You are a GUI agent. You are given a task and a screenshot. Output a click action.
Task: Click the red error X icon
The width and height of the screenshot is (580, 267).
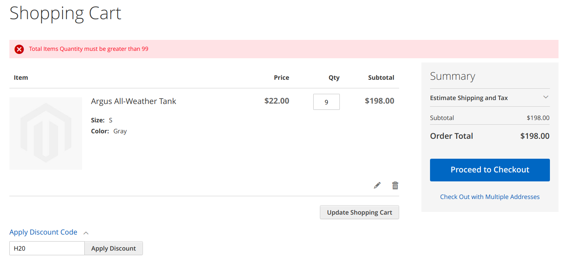(19, 49)
